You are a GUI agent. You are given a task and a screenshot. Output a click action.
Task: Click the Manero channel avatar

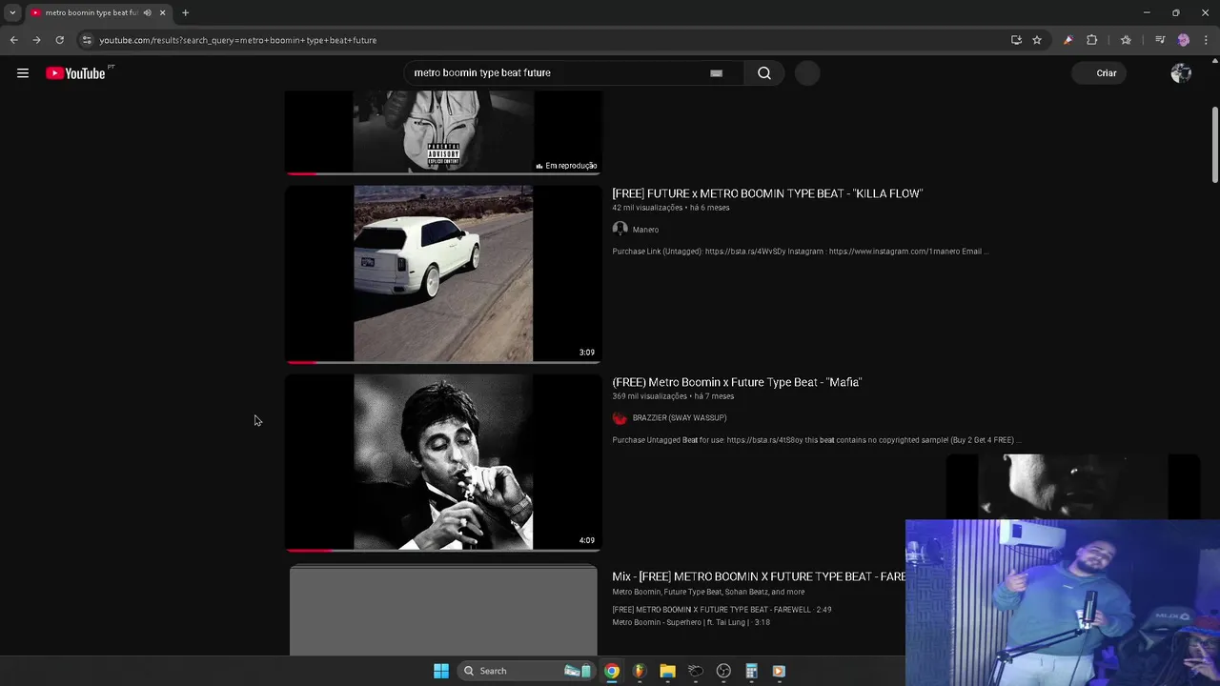pyautogui.click(x=620, y=229)
